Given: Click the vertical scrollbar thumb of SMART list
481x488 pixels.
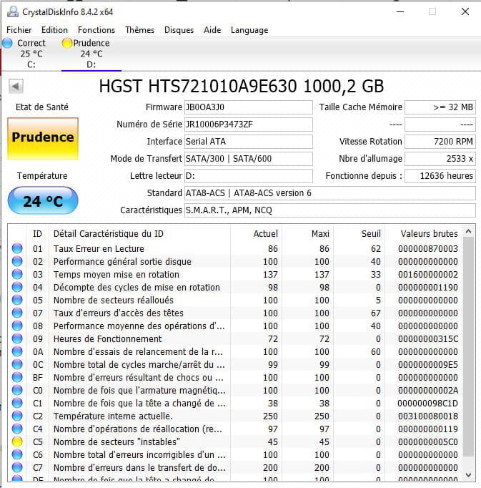Looking at the screenshot, I should point(469,347).
